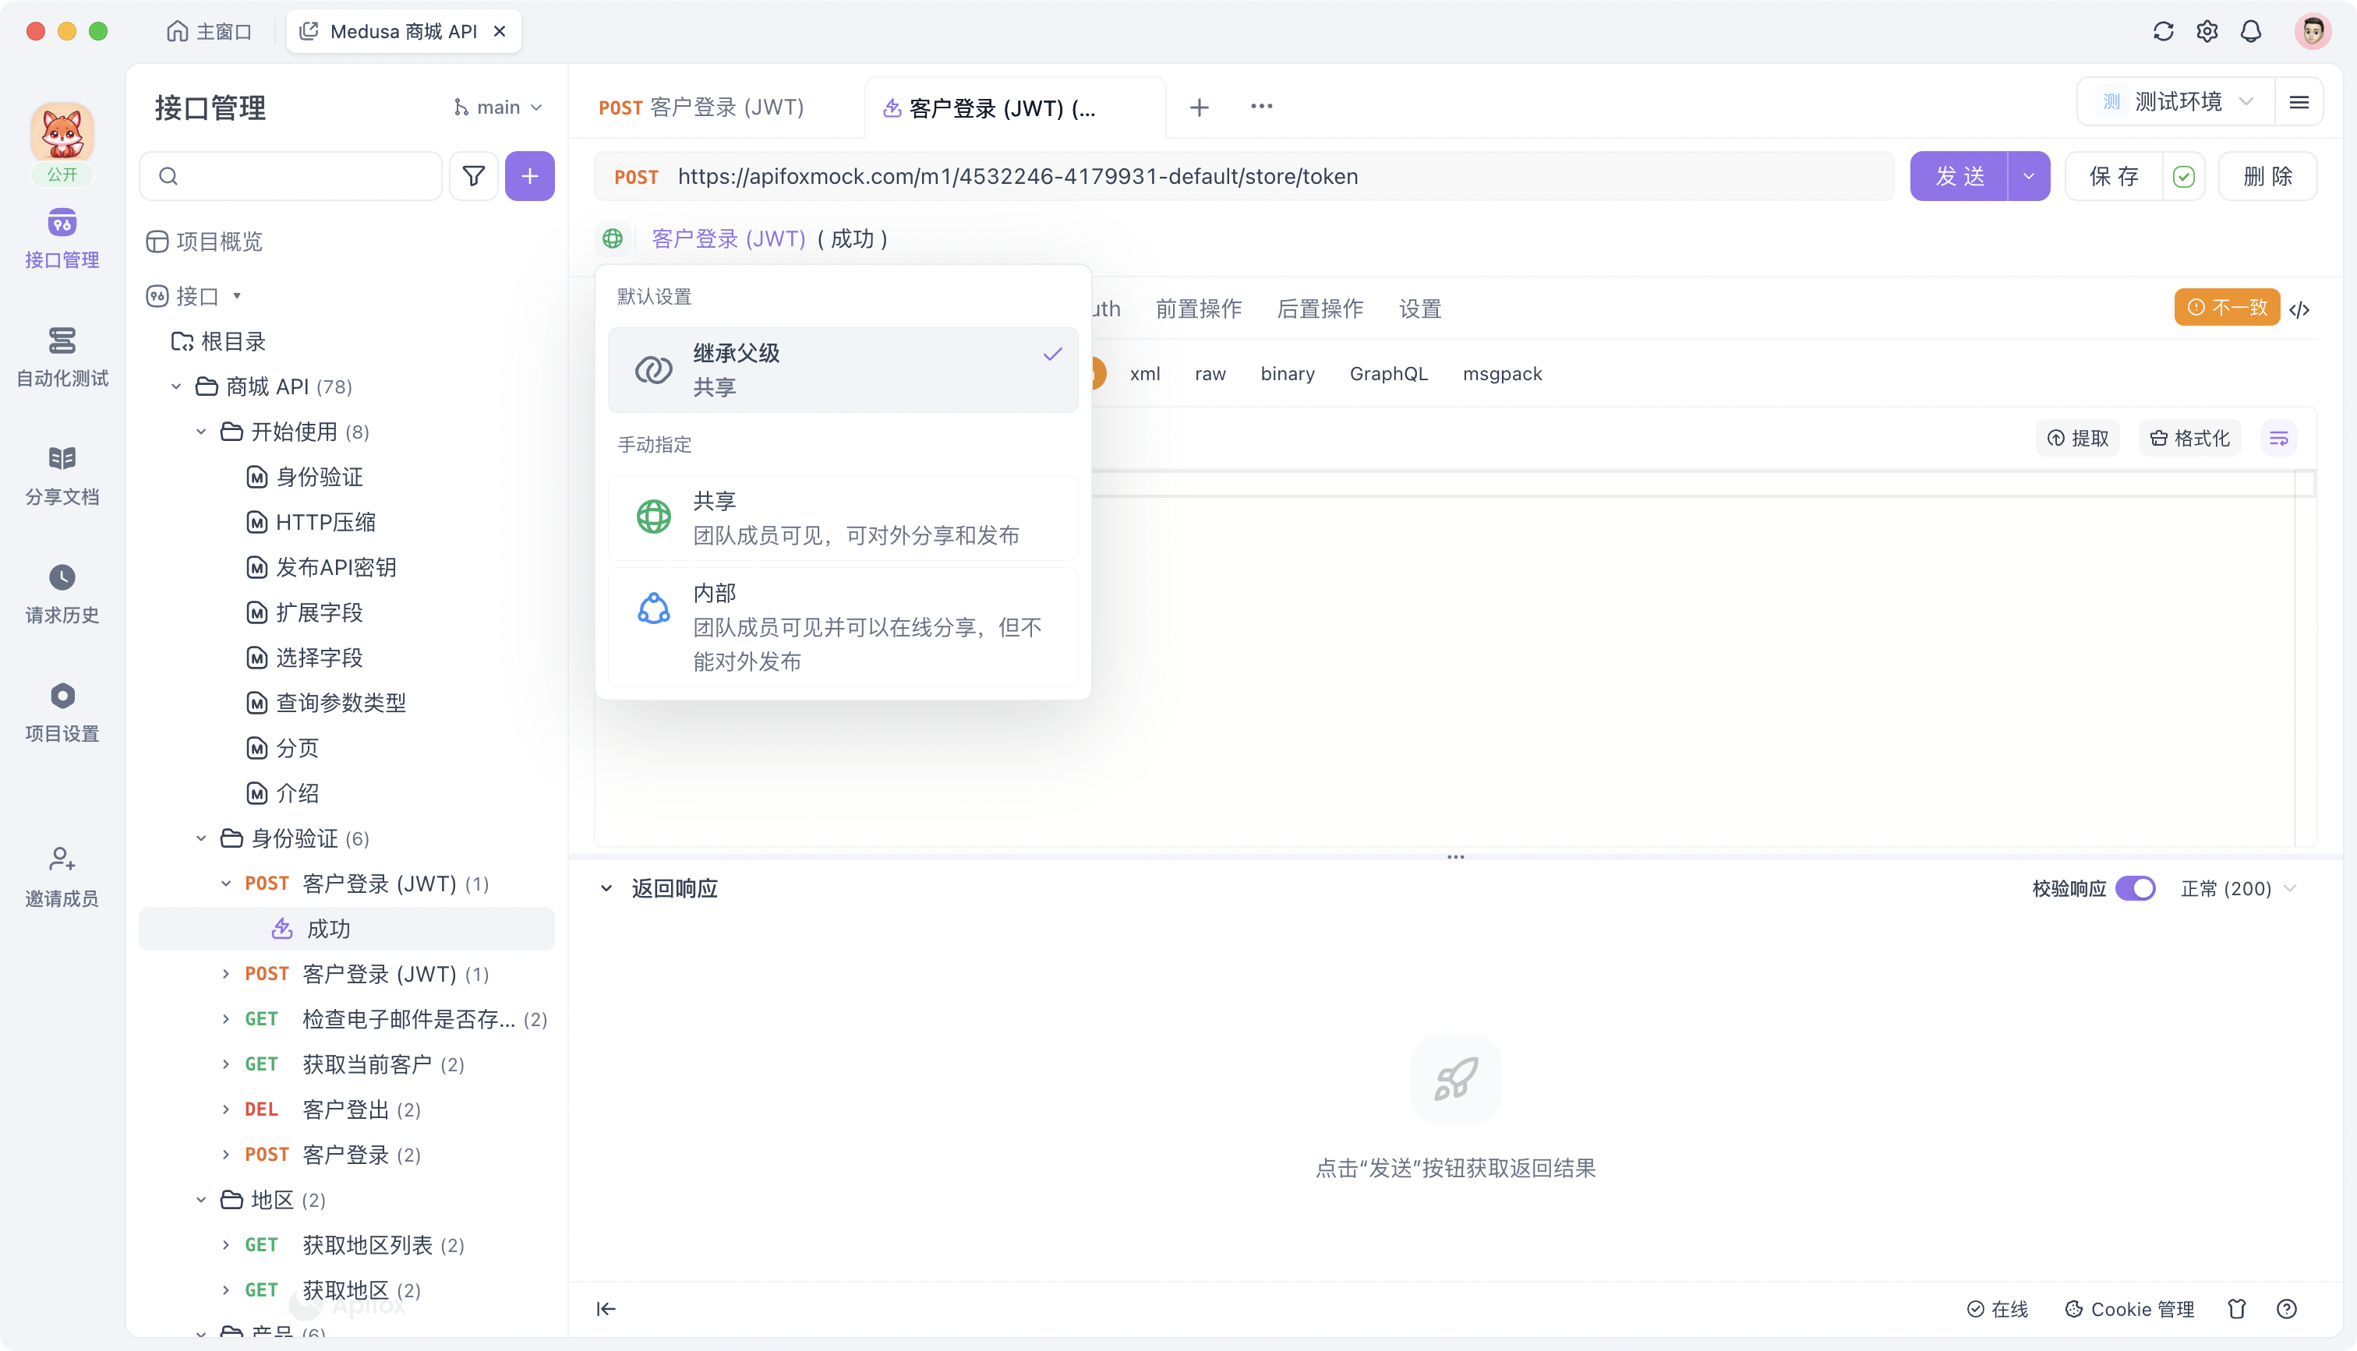Viewport: 2357px width, 1351px height.
Task: Toggle the code view with the </> icon
Action: [2300, 308]
